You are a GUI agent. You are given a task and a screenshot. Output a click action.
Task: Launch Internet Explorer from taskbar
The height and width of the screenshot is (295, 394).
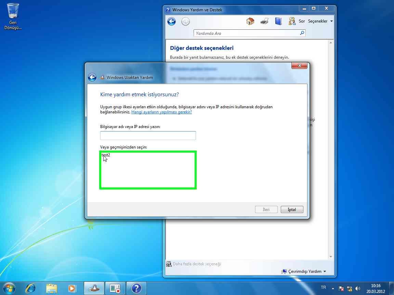(x=30, y=289)
